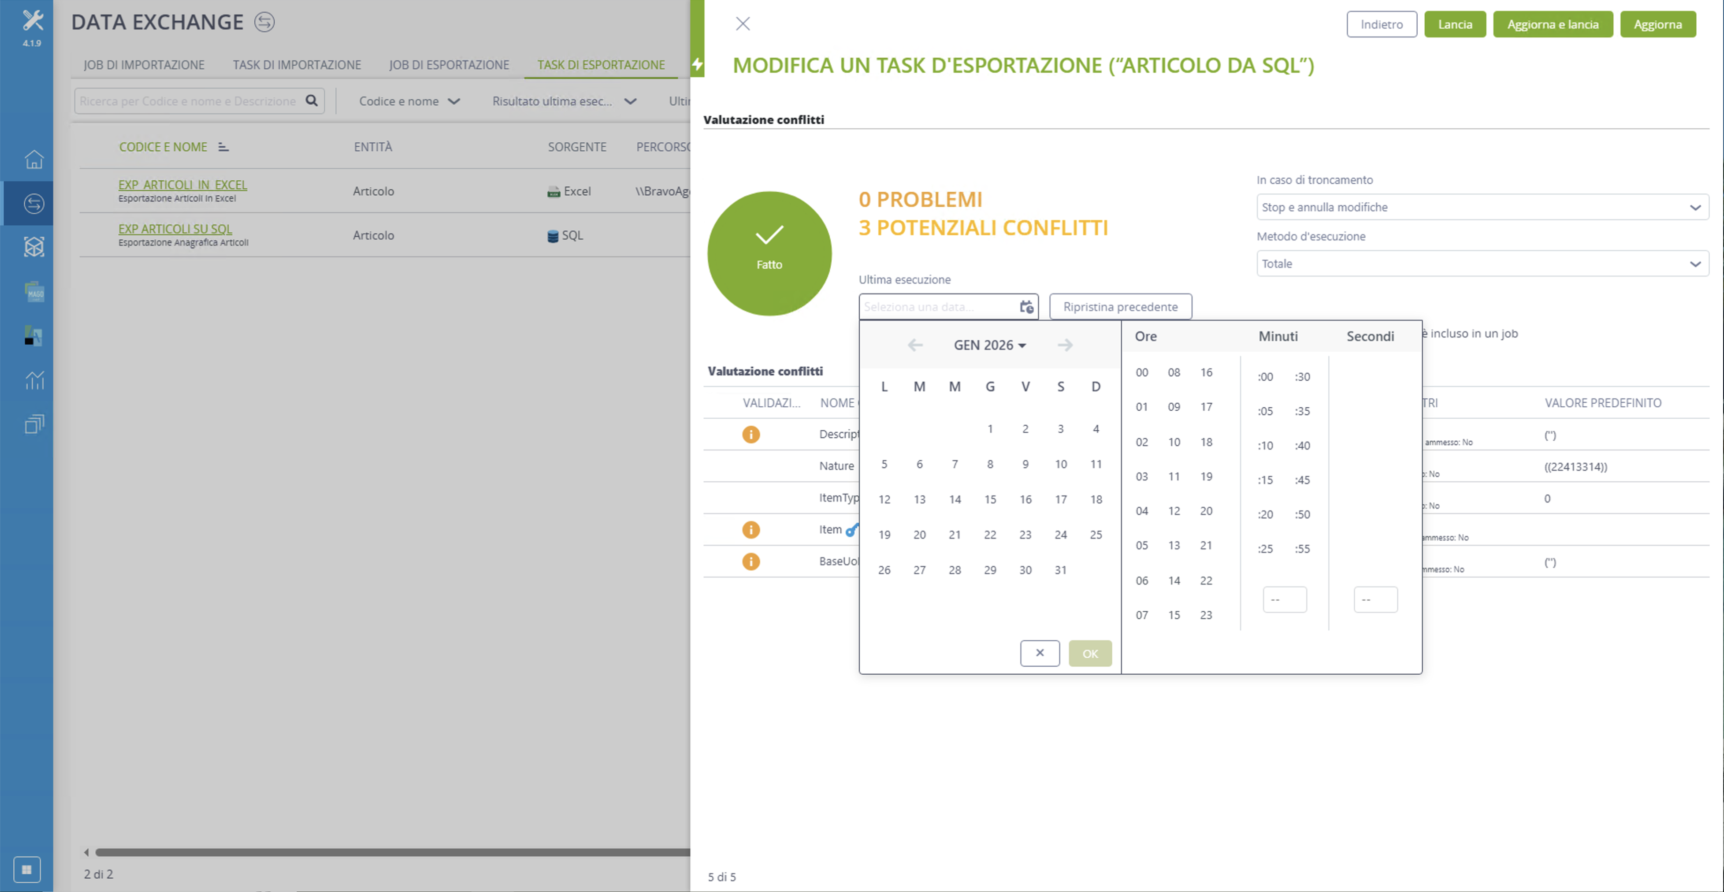
Task: Select day 15 in the calendar
Action: [x=990, y=499]
